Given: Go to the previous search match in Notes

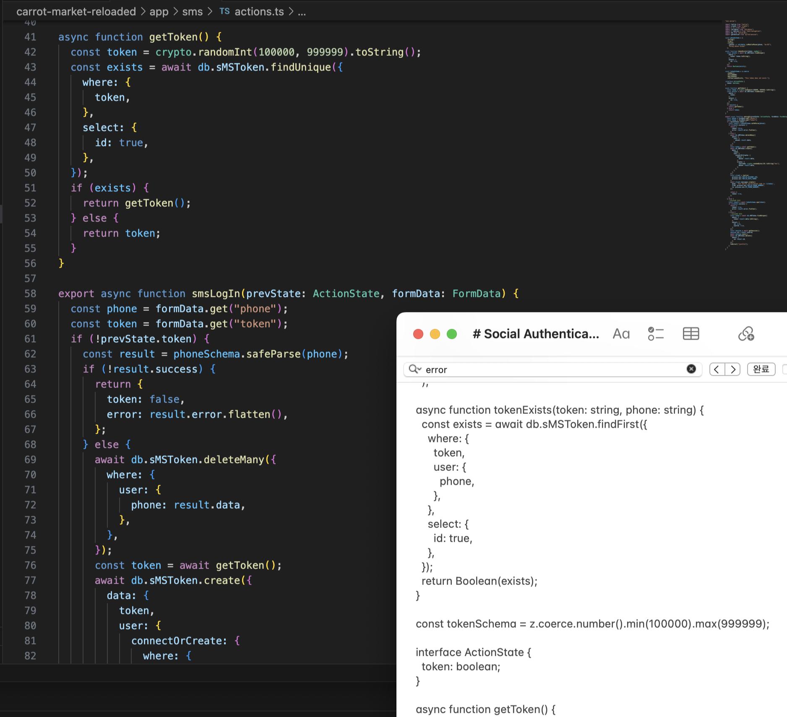Looking at the screenshot, I should [x=717, y=369].
